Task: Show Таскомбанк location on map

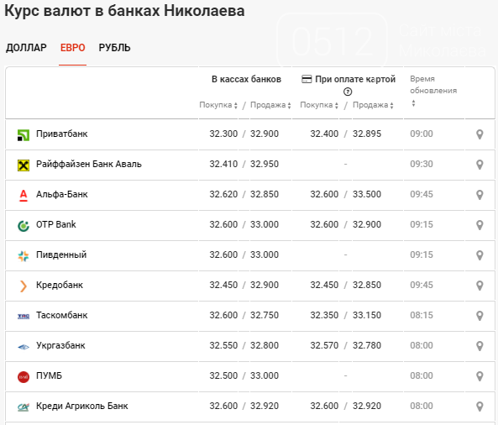Action: pyautogui.click(x=480, y=316)
